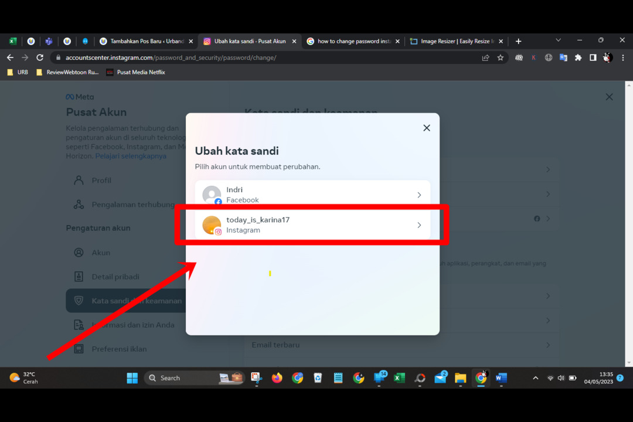Open the weather widget showing 32°C Cerah
This screenshot has height=422, width=633.
[x=24, y=378]
